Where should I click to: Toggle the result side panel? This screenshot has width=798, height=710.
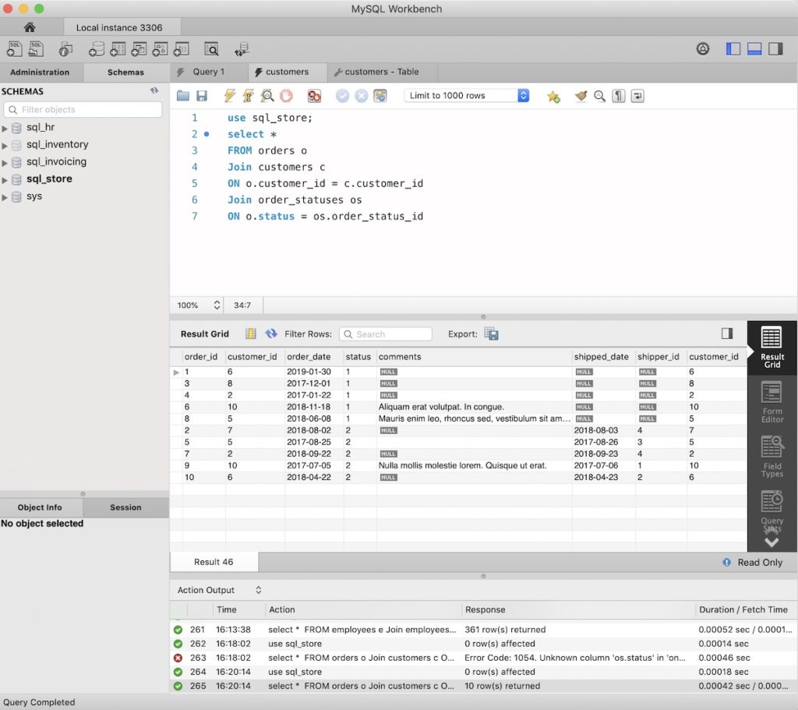[727, 334]
